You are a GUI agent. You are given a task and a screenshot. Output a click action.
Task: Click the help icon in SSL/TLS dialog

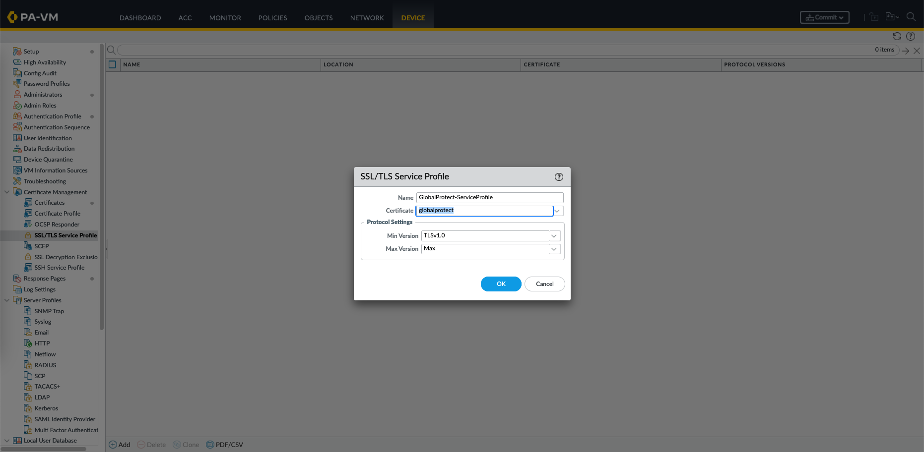[559, 177]
